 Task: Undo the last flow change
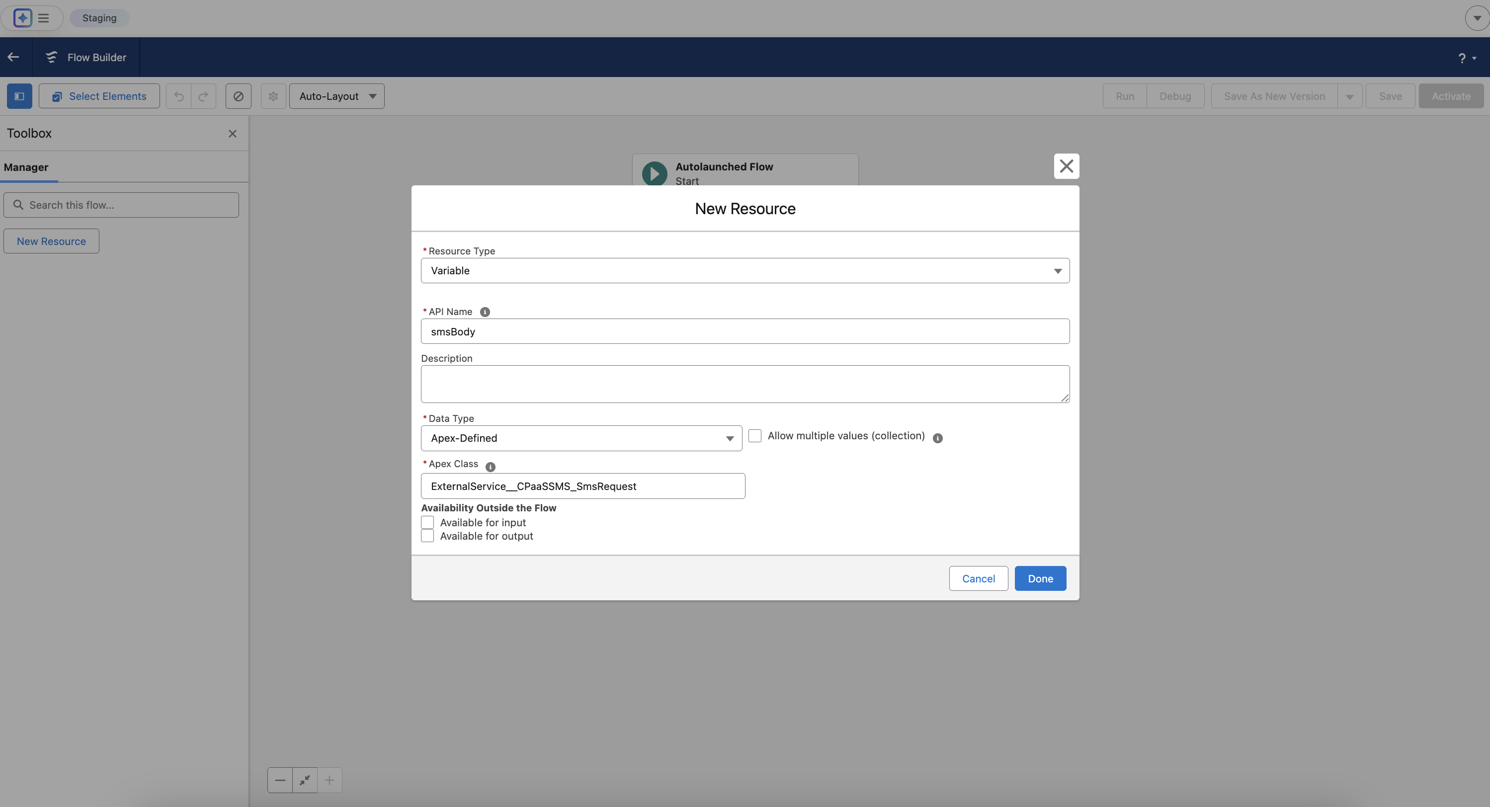tap(178, 96)
